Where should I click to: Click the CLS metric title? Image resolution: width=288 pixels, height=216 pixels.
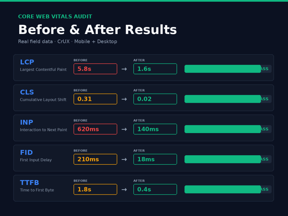click(27, 92)
